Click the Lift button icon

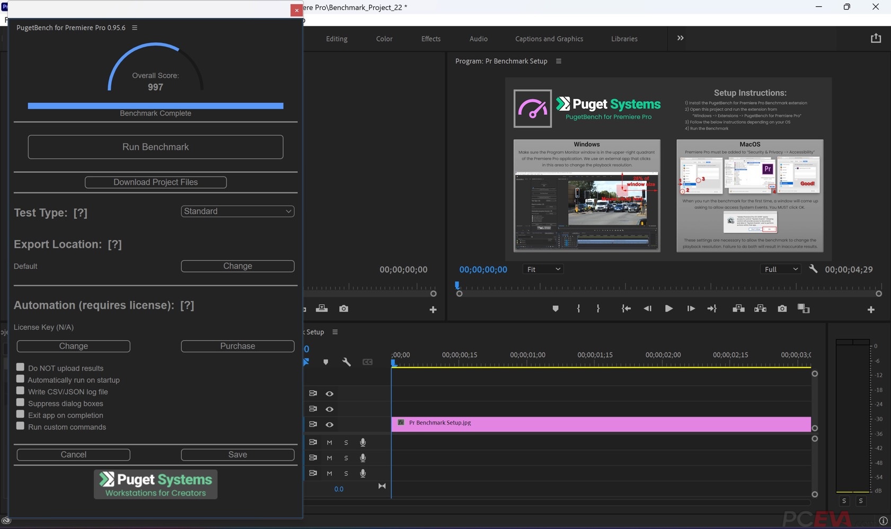point(738,308)
